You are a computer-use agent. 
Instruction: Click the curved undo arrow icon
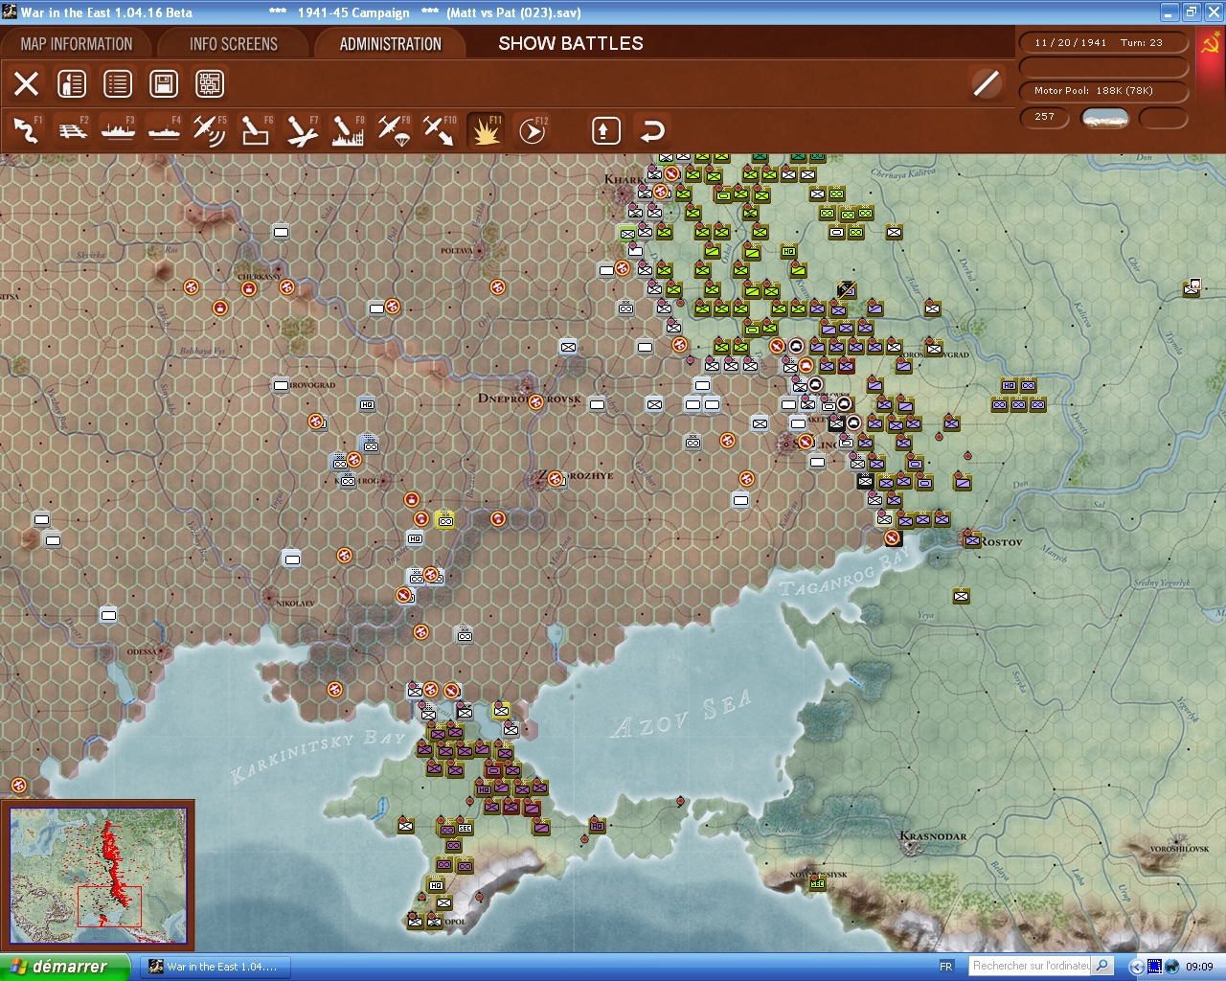[x=651, y=130]
